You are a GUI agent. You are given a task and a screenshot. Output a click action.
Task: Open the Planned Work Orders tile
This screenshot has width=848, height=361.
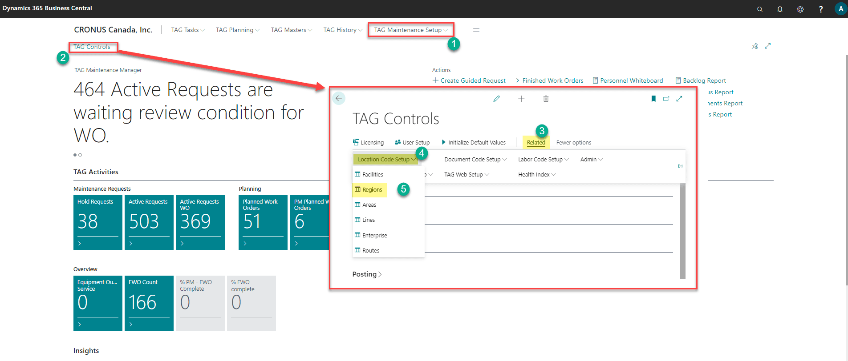(x=263, y=222)
